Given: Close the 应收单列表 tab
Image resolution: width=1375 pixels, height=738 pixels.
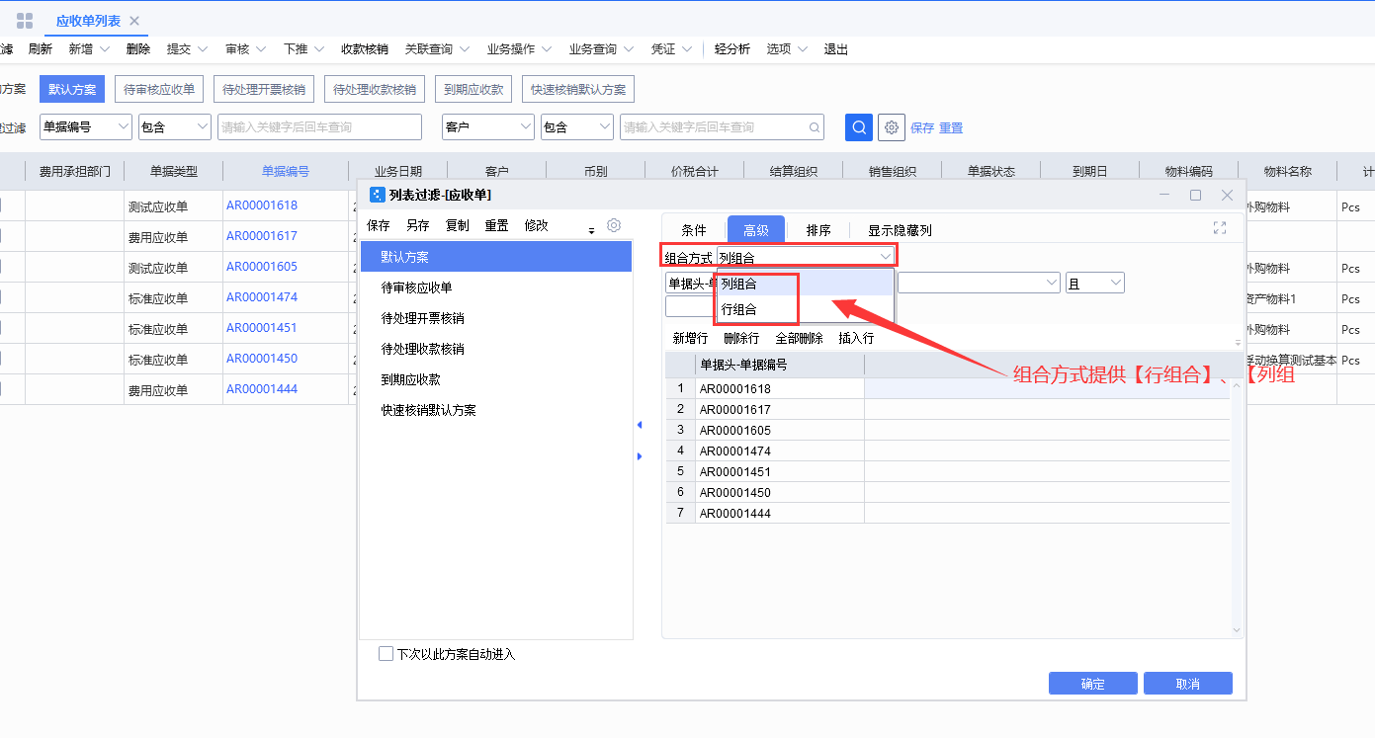Looking at the screenshot, I should 134,21.
